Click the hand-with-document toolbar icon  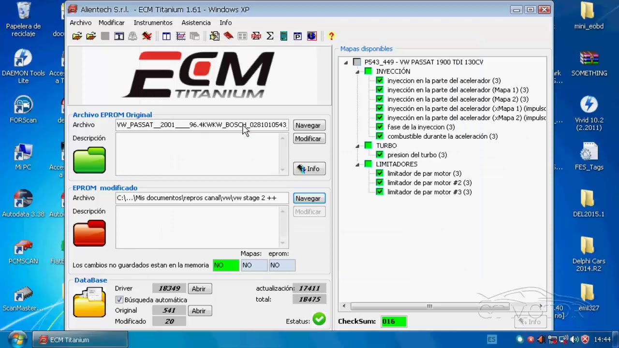[x=215, y=36]
